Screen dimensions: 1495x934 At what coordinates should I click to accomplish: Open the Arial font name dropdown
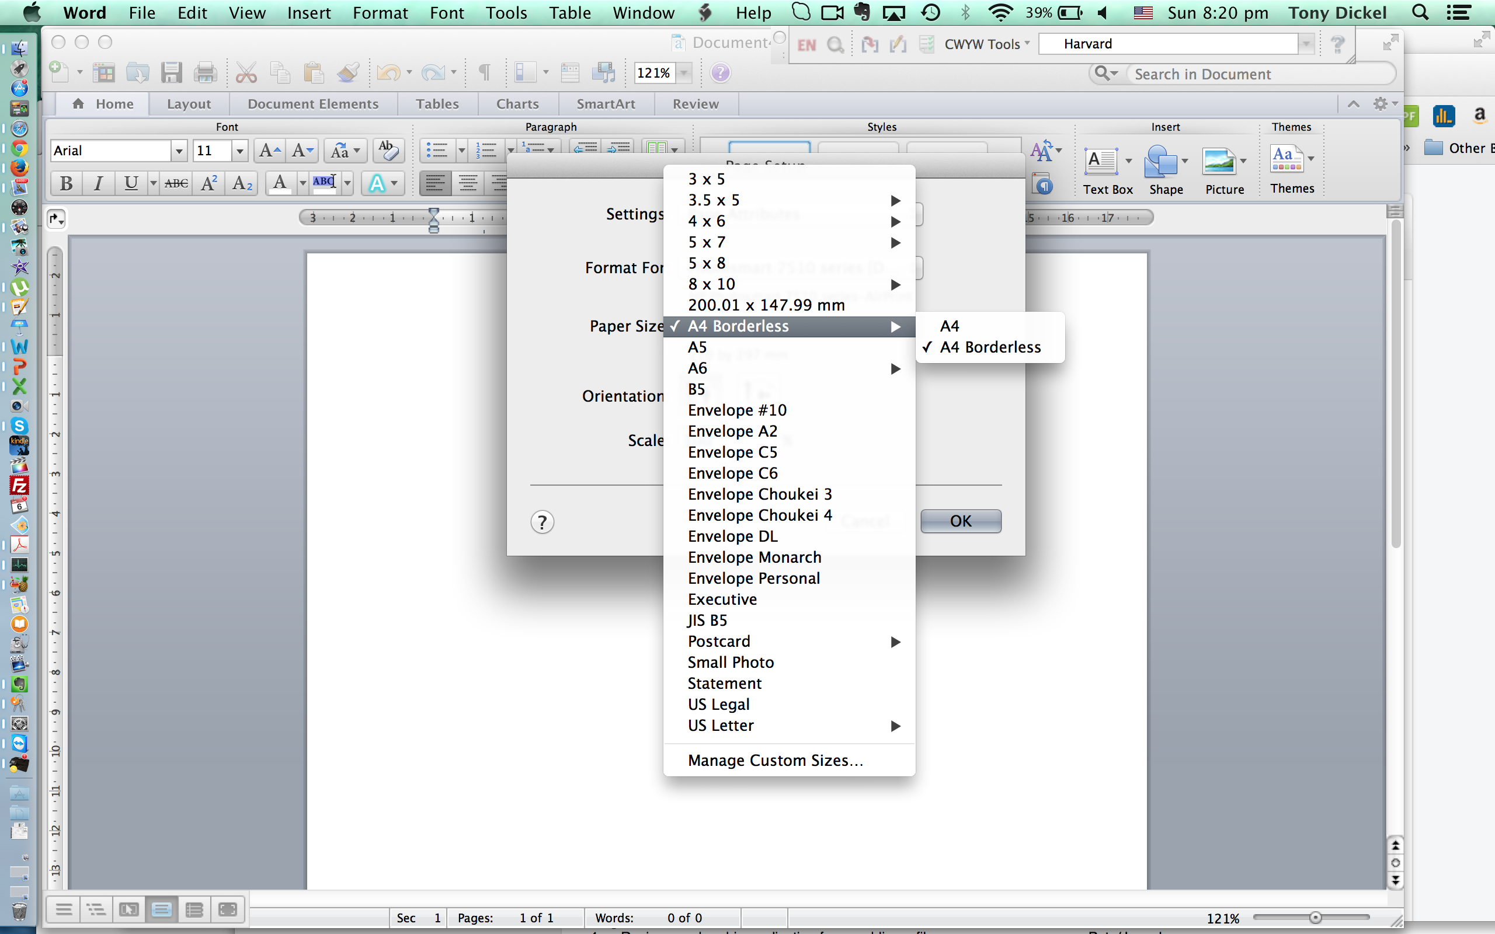[x=179, y=151]
